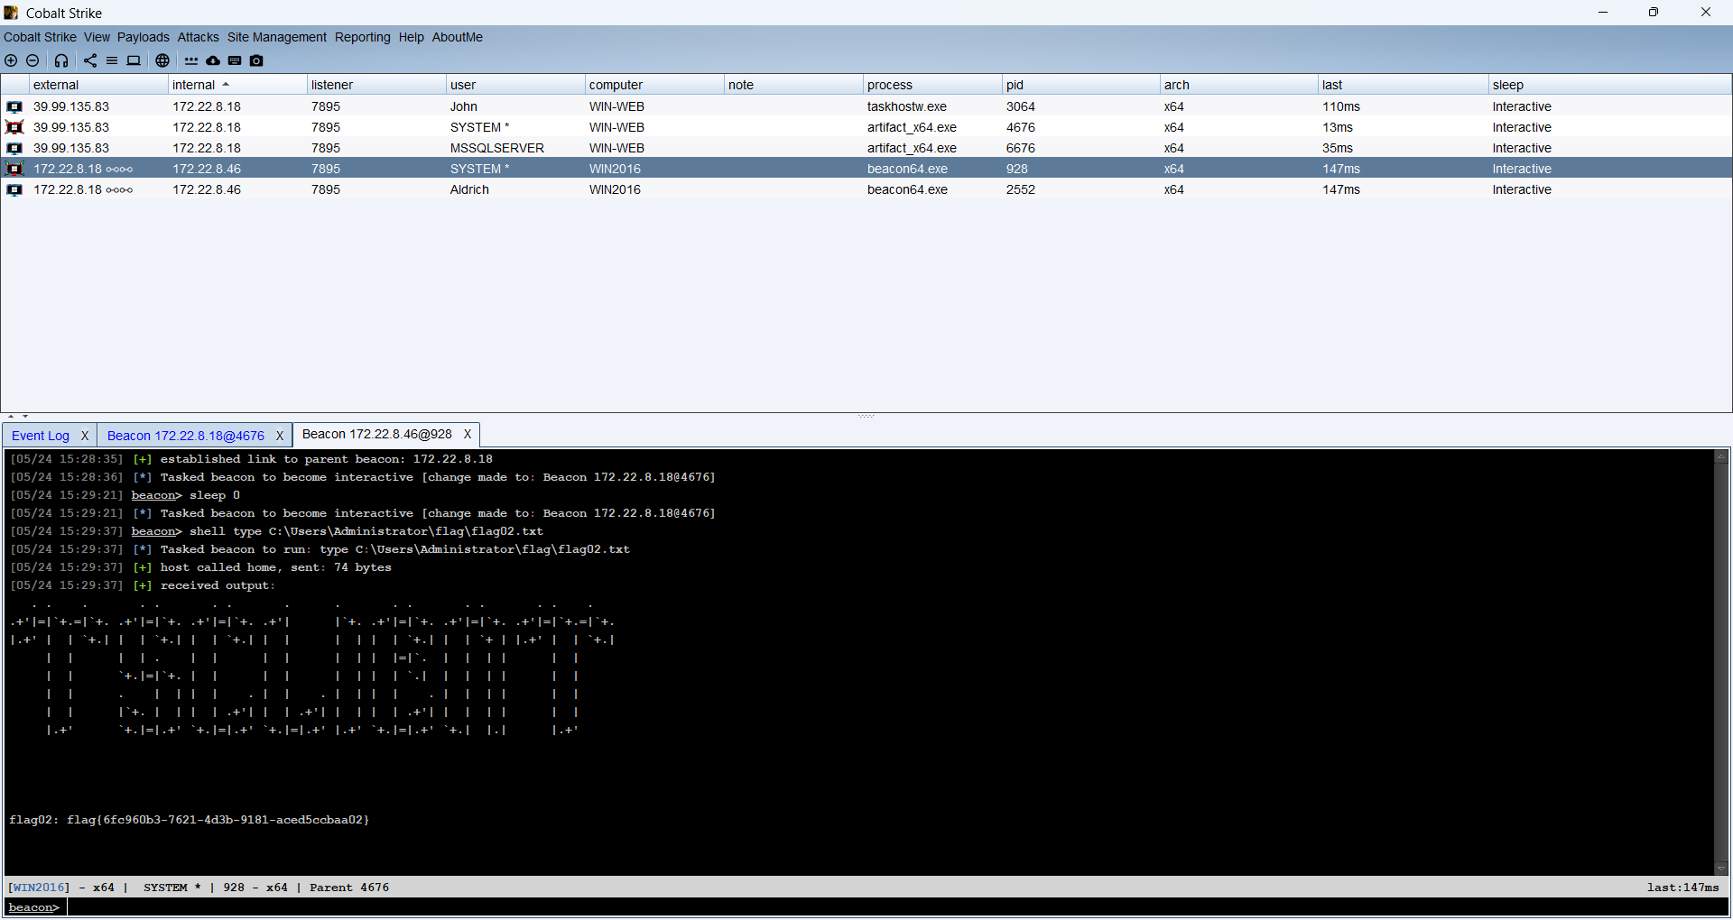This screenshot has height=920, width=1733.
Task: Open the Reporting menu
Action: click(x=362, y=37)
